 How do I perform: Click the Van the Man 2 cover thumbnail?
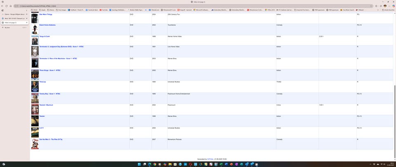[35, 144]
